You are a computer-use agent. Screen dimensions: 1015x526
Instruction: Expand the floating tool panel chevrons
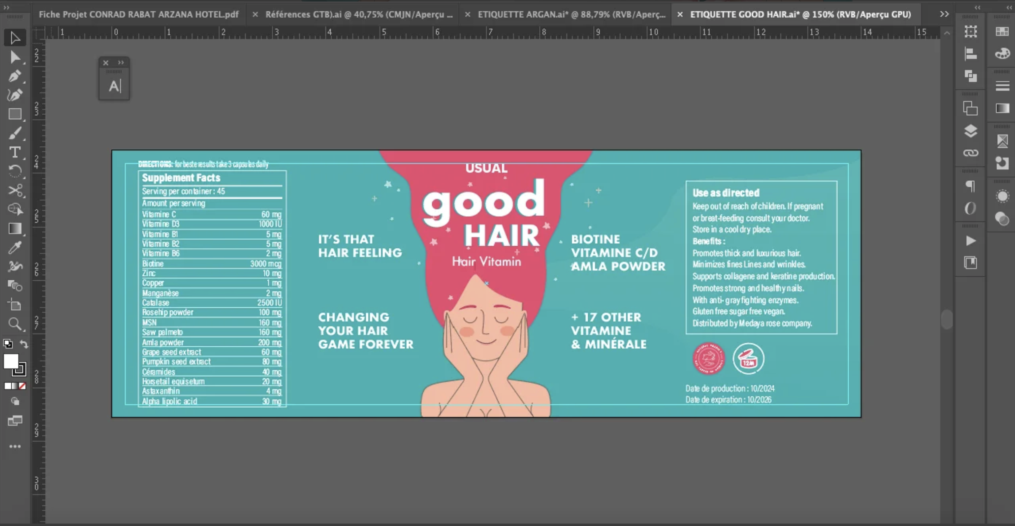121,62
